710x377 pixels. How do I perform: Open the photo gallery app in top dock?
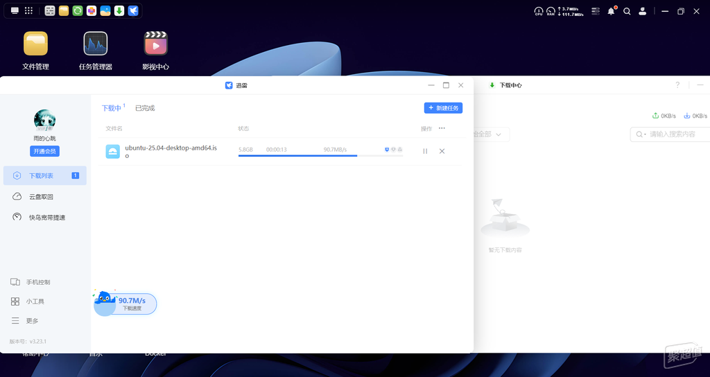click(105, 11)
